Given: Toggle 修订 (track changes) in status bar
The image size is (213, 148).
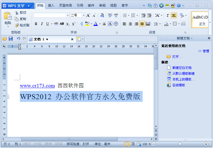Looking at the screenshot, I should click(x=28, y=144).
